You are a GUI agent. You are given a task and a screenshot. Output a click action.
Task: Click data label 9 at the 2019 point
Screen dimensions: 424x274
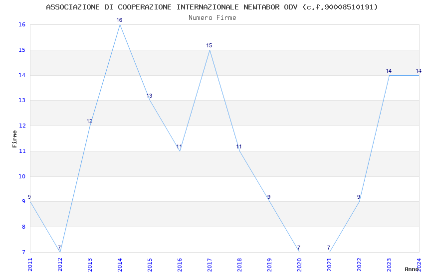269,197
